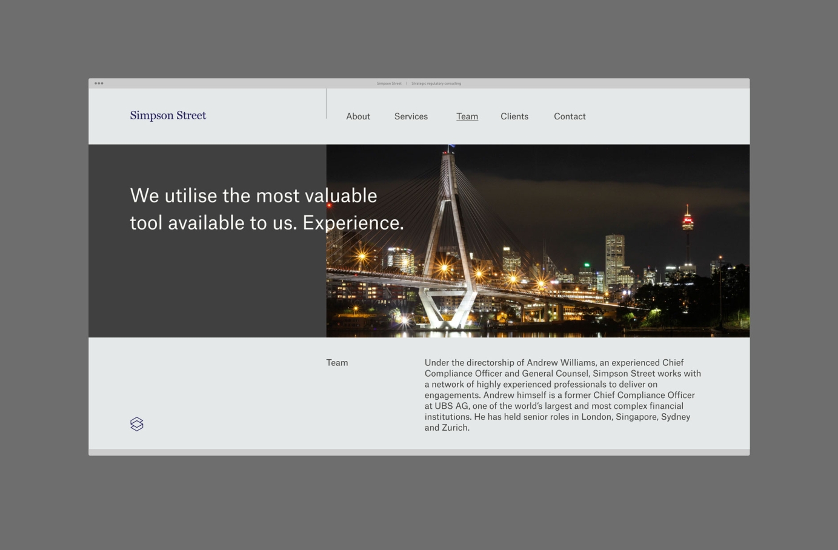Click the Andrew Williams directorship paragraph
This screenshot has width=838, height=550.
coord(562,395)
